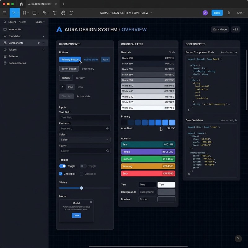Image resolution: width=248 pixels, height=248 pixels.
Task: Open the 100% zoom dropdown
Action: (241, 13)
